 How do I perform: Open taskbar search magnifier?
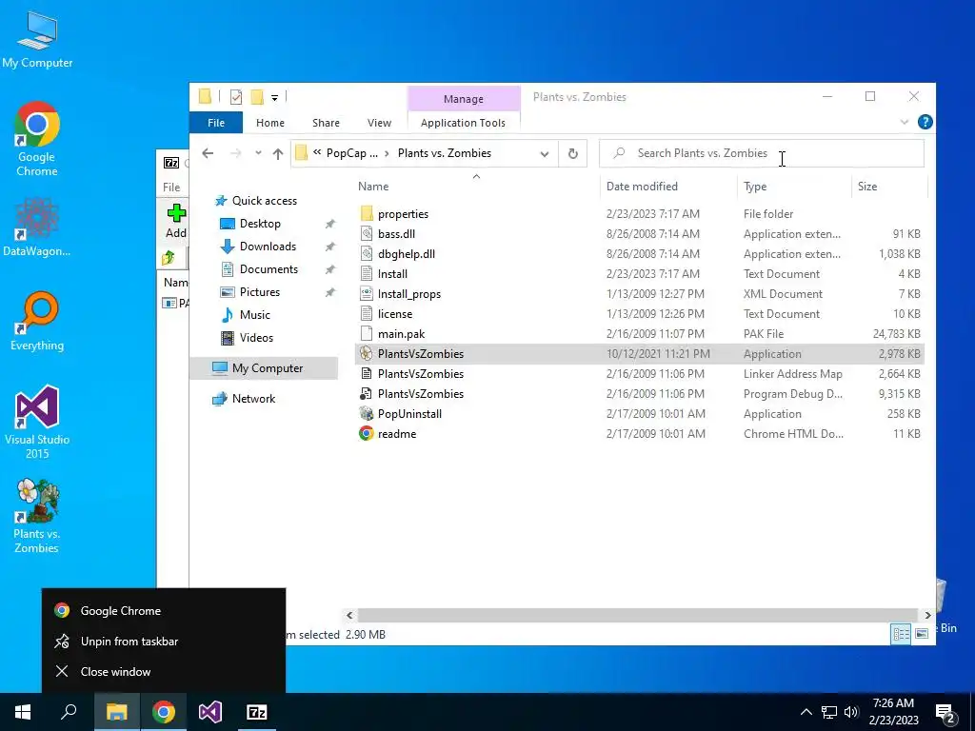[69, 712]
